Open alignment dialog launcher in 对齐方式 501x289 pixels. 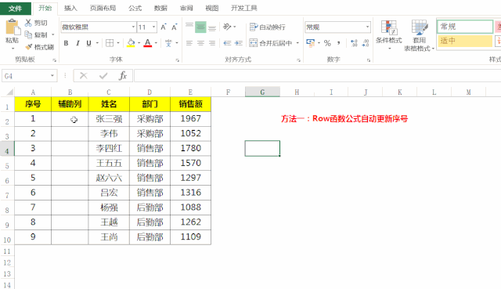298,60
